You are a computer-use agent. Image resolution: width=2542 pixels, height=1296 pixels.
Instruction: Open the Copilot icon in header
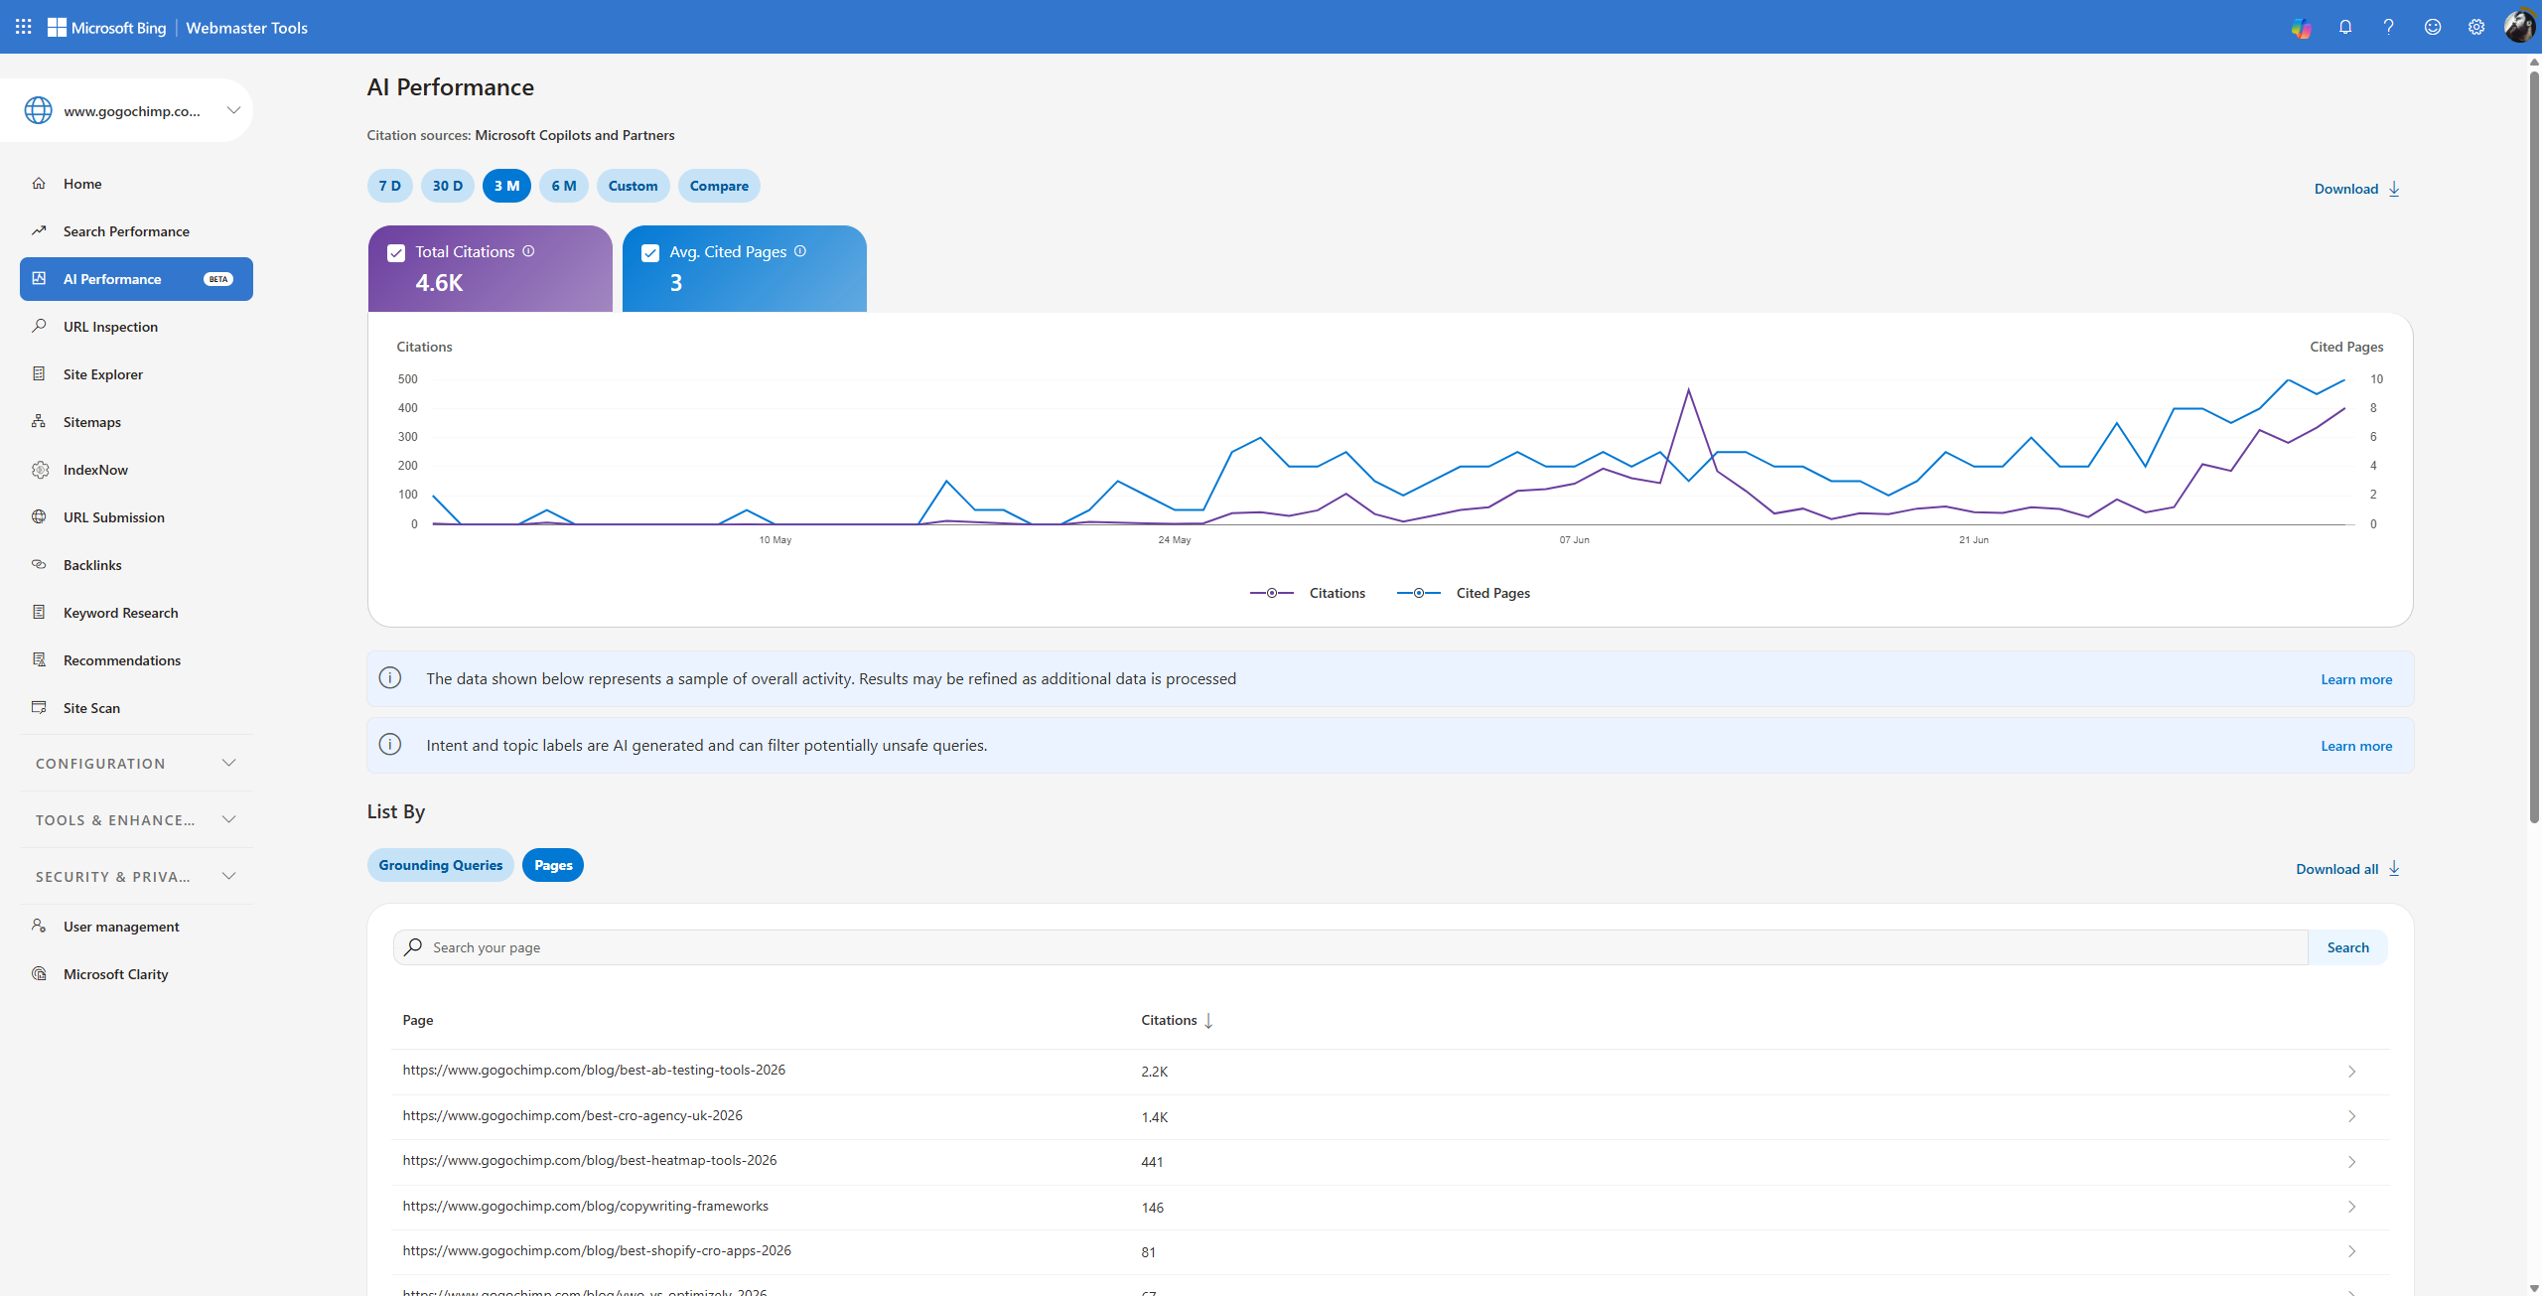tap(2301, 28)
